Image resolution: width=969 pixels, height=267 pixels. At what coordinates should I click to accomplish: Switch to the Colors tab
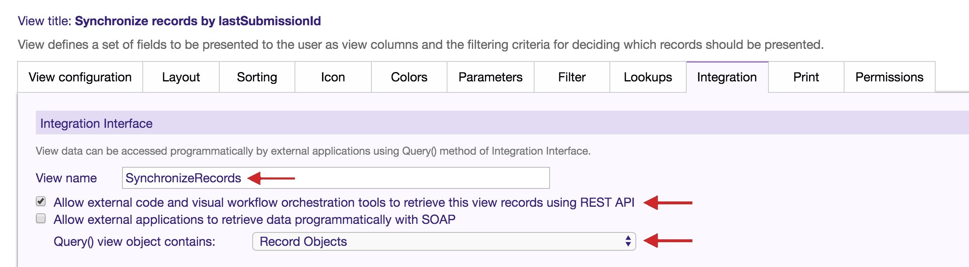point(408,77)
